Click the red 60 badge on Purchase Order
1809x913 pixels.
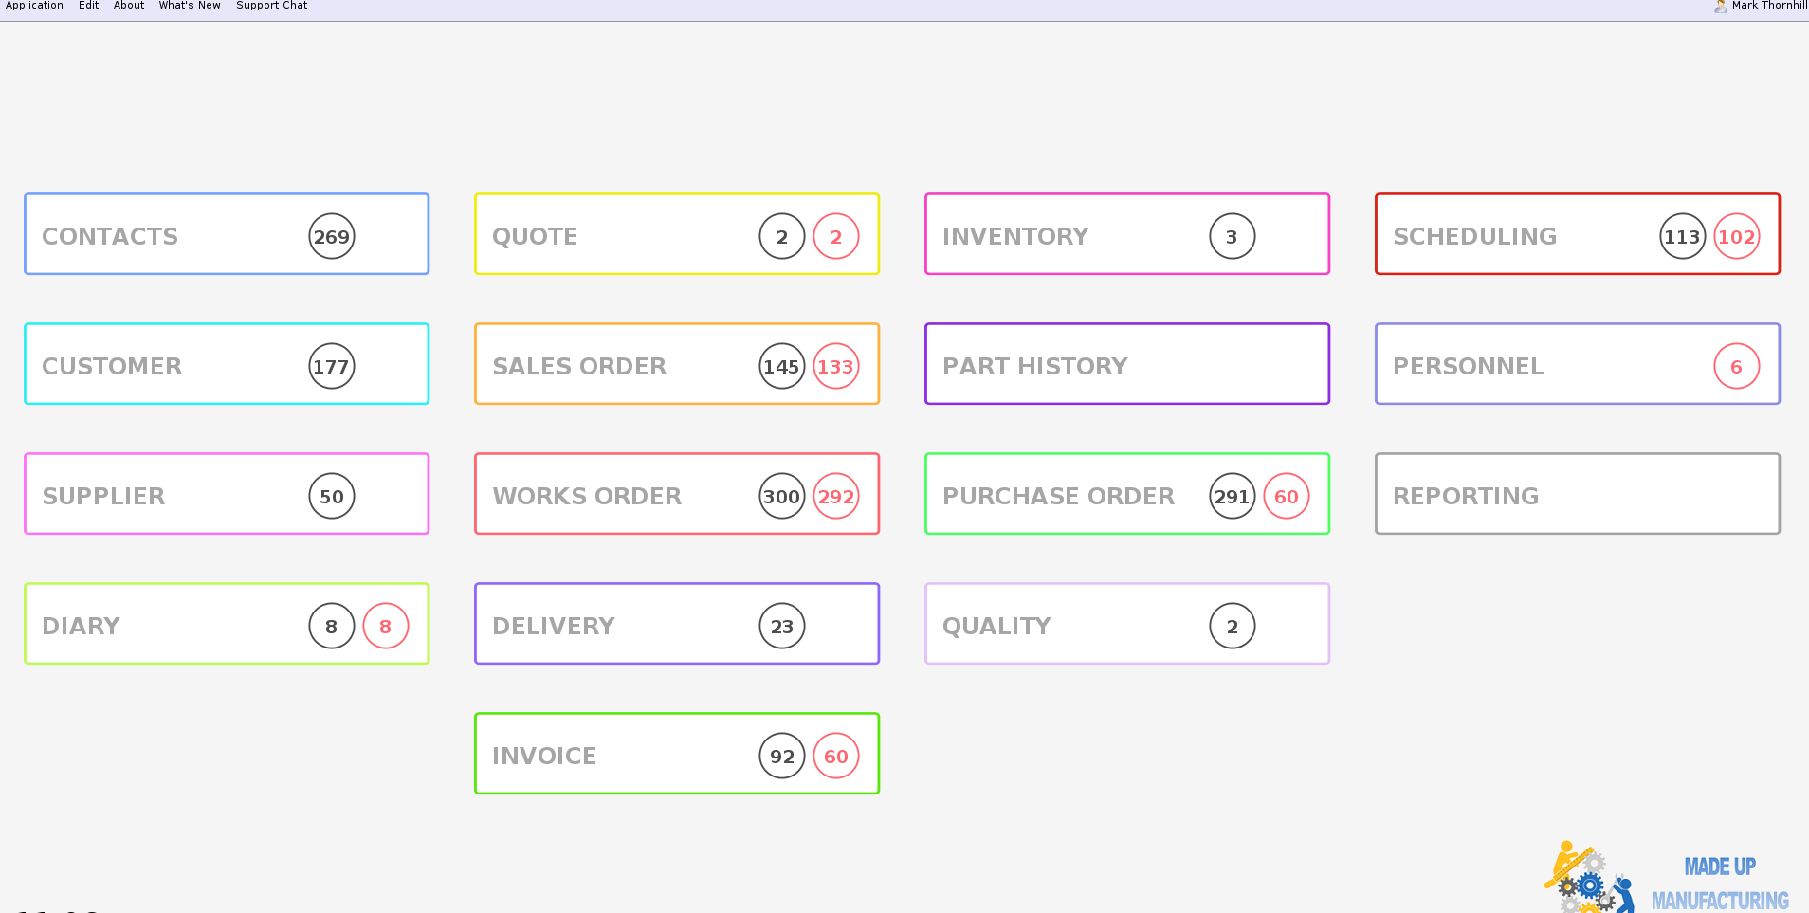tap(1286, 497)
